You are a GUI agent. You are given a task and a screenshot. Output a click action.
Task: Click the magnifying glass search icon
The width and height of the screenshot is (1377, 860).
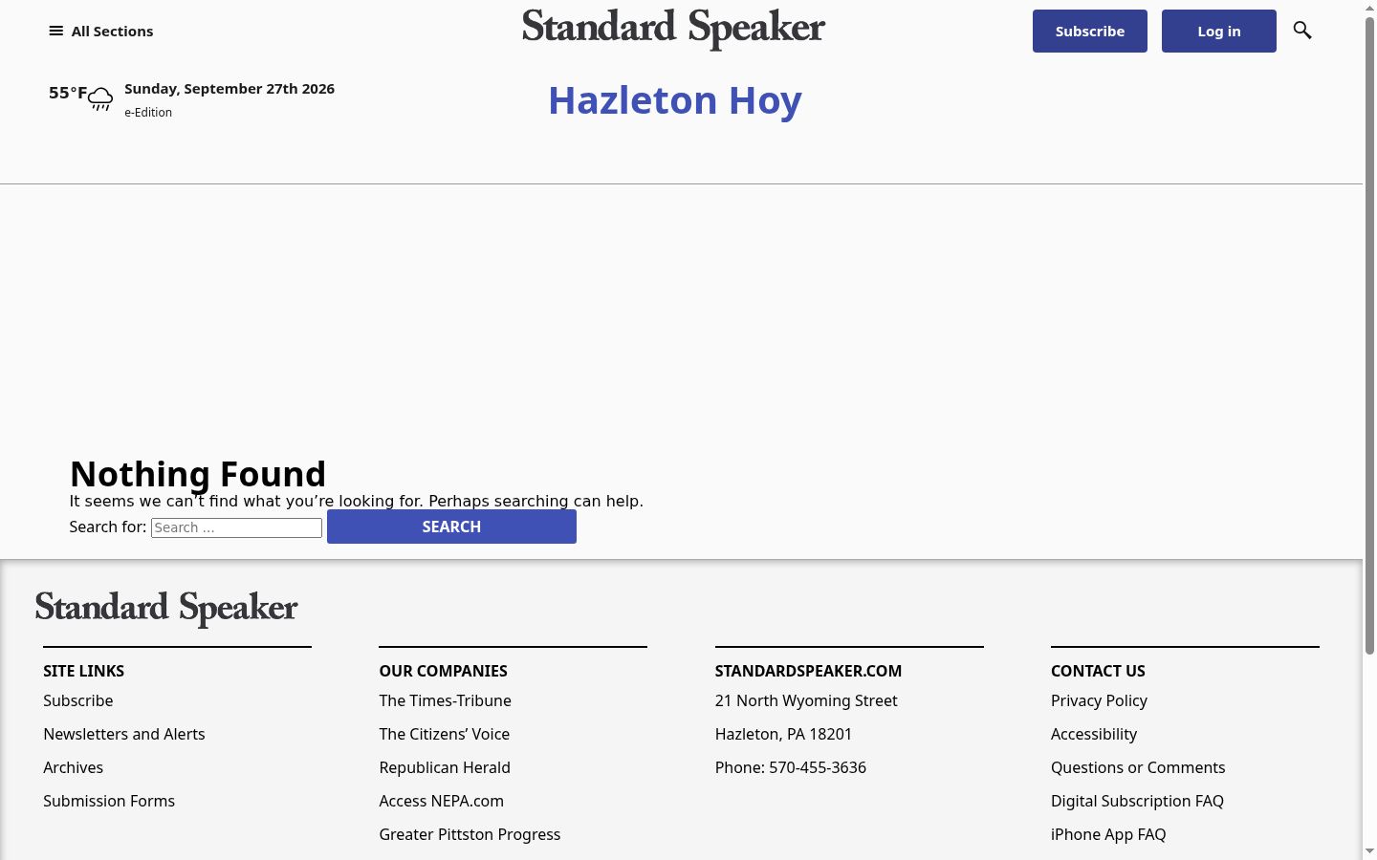pos(1302,31)
